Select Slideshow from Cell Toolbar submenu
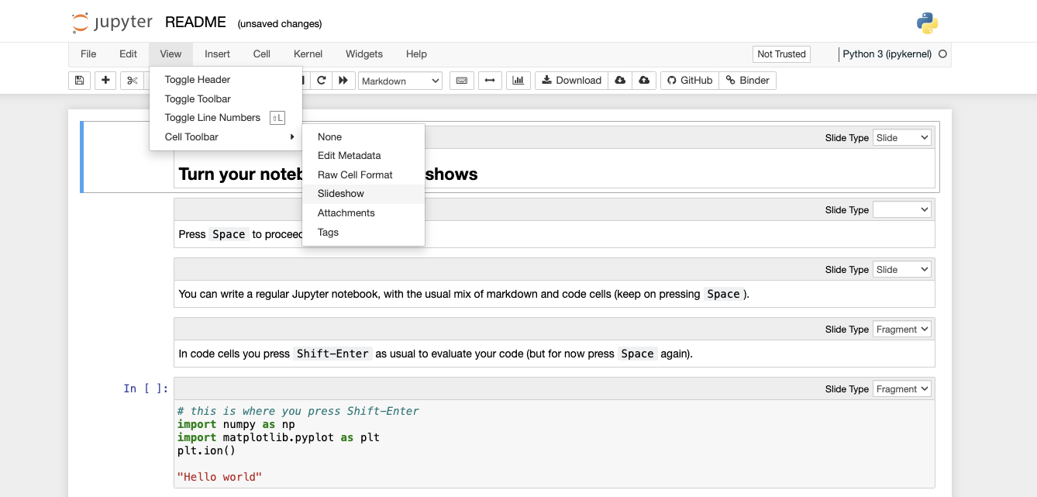This screenshot has width=1037, height=497. coord(341,194)
